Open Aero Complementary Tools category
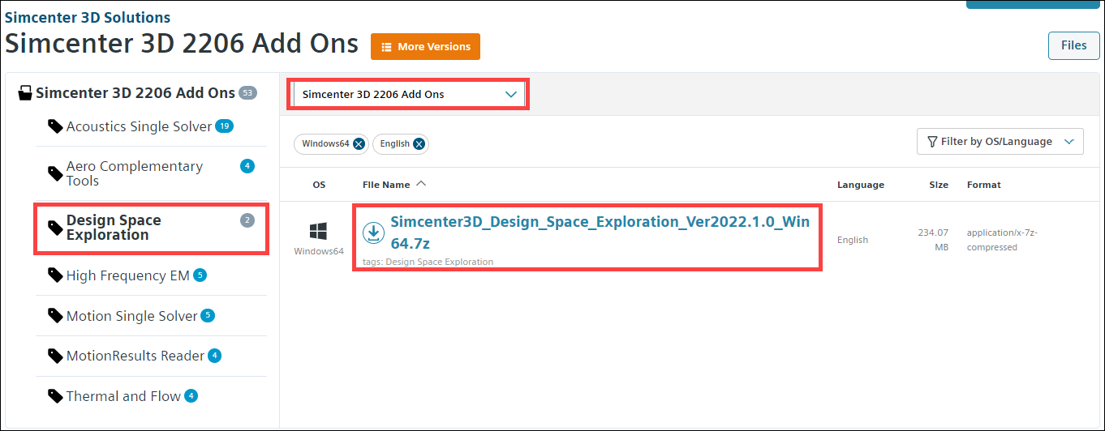 [x=134, y=173]
